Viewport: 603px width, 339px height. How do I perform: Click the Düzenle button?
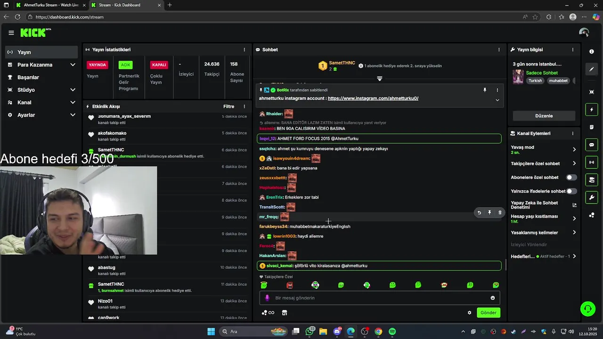(544, 116)
